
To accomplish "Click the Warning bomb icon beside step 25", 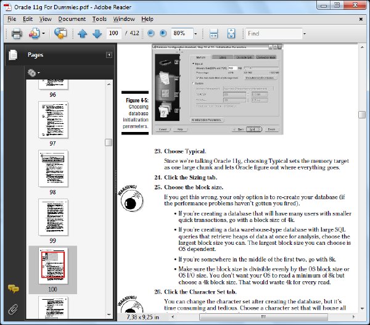I will click(131, 198).
